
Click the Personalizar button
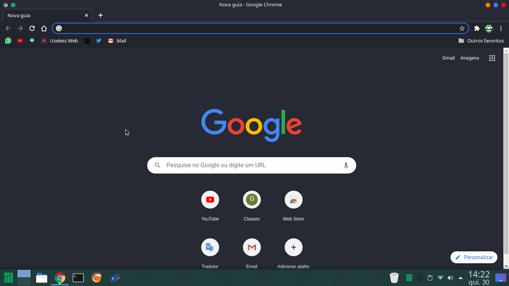point(474,257)
